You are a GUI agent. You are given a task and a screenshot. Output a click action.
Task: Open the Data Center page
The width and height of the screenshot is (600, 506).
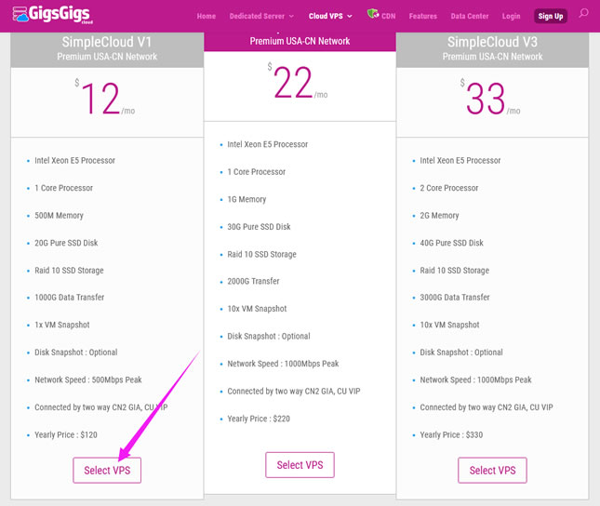[471, 17]
